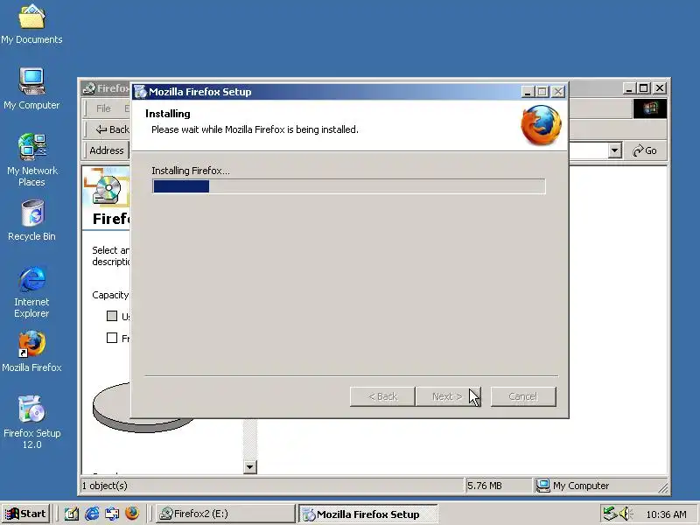The width and height of the screenshot is (700, 525).
Task: Click the disabled Back button in setup
Action: (382, 396)
